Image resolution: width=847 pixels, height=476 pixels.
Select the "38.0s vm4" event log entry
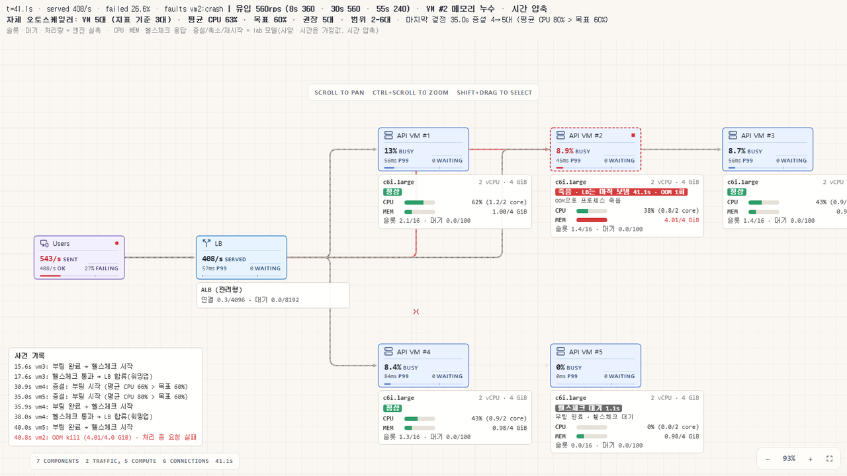click(83, 416)
